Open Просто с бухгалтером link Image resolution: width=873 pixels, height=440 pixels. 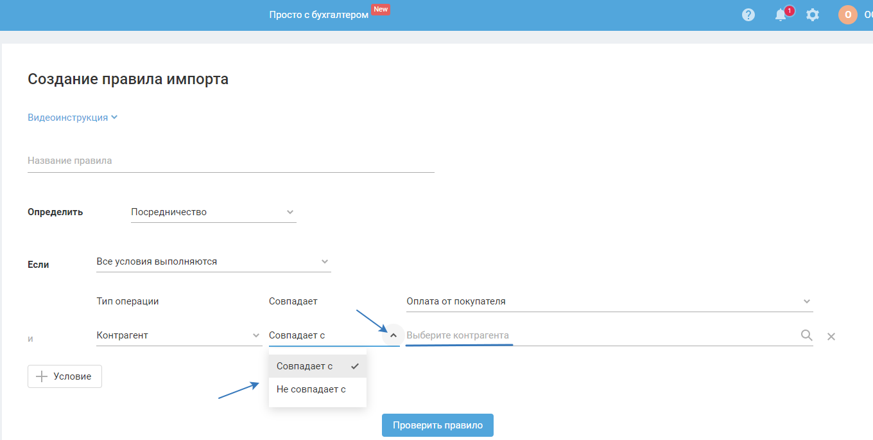tap(318, 15)
